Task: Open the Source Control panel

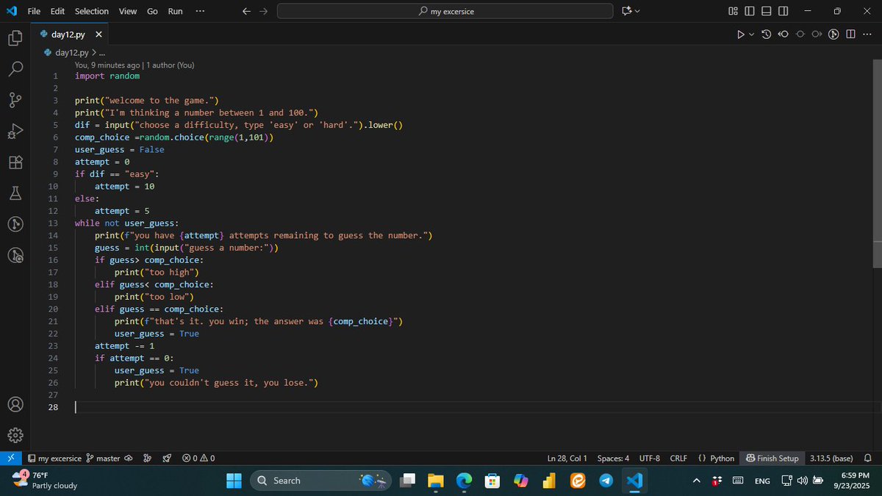Action: tap(15, 100)
